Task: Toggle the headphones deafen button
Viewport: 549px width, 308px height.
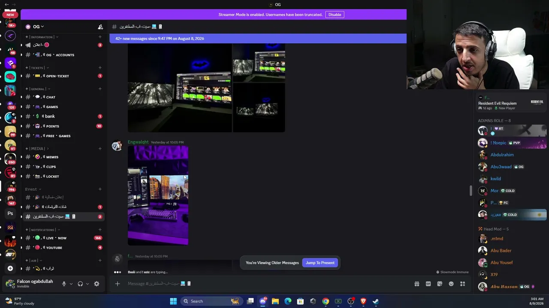Action: [80, 284]
